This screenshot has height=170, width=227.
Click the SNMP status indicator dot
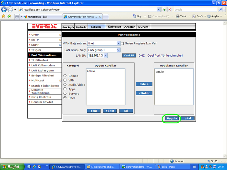click(60, 45)
